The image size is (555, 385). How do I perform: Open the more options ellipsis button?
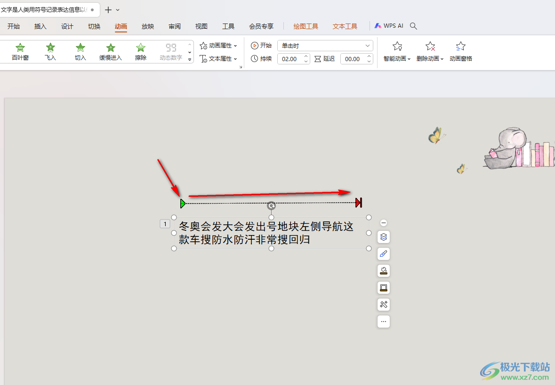pos(383,322)
